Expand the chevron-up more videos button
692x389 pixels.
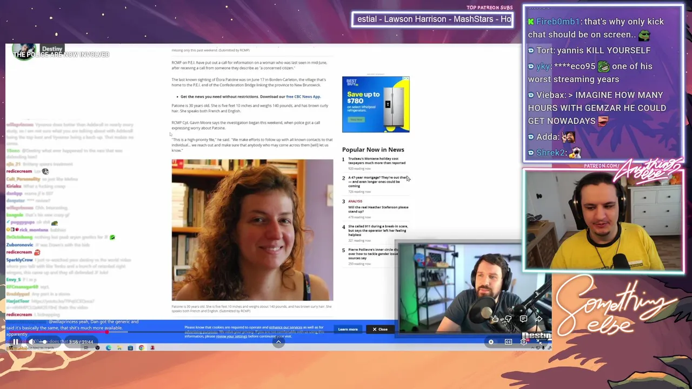[x=278, y=341]
